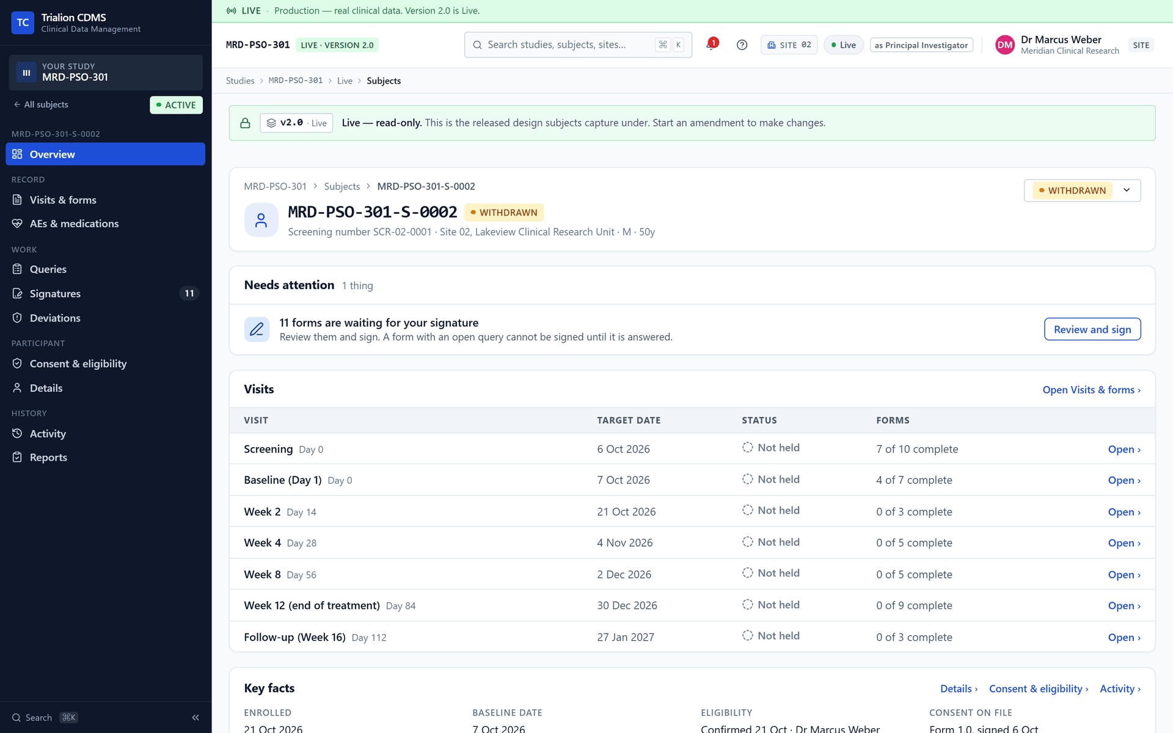Collapse the sidebar using double-chevron icon
The height and width of the screenshot is (733, 1173).
(x=195, y=718)
